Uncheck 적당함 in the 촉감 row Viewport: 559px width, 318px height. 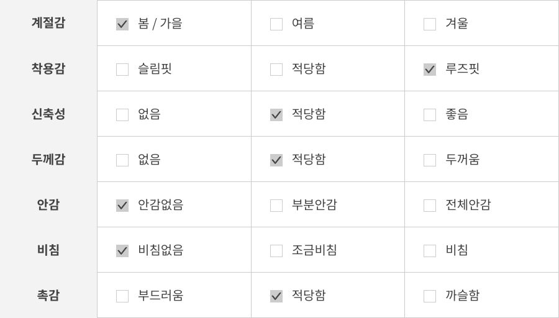click(x=276, y=296)
